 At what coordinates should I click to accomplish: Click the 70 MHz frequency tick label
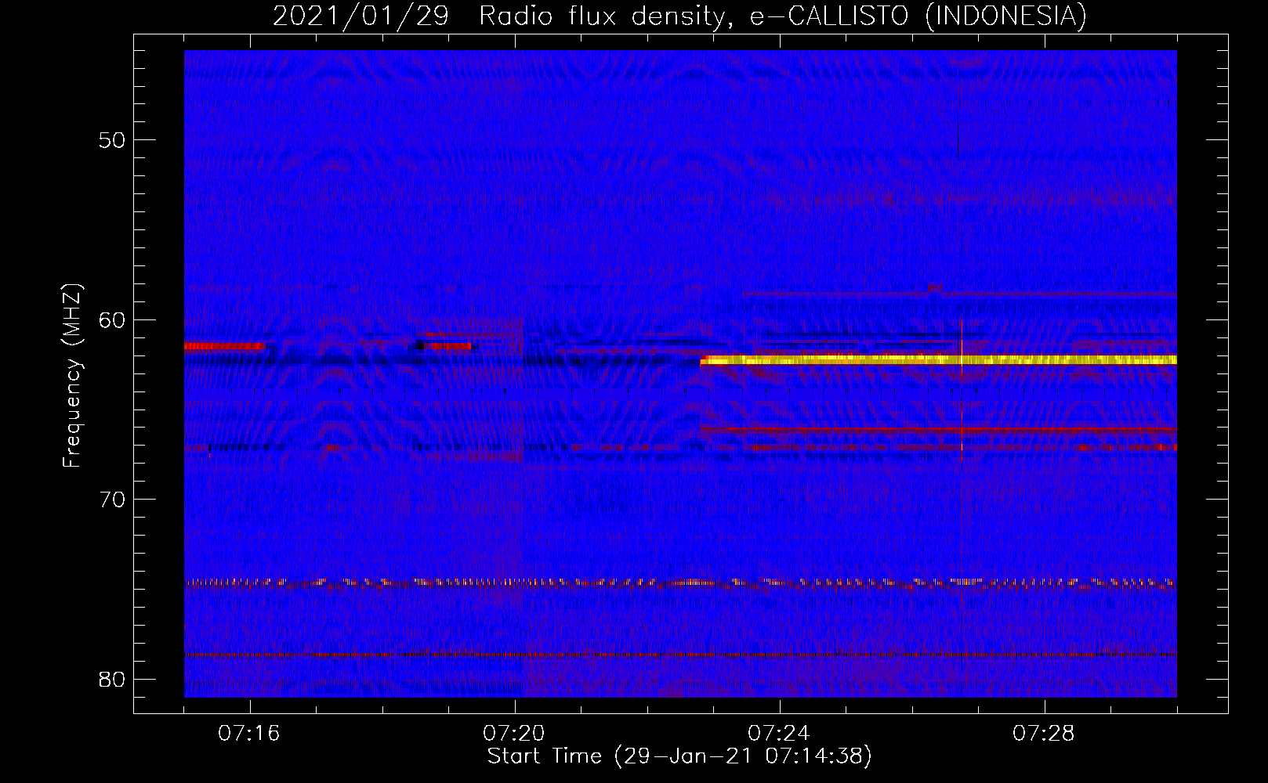pos(112,499)
